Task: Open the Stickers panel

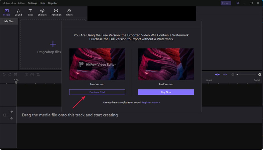Action: point(42,12)
